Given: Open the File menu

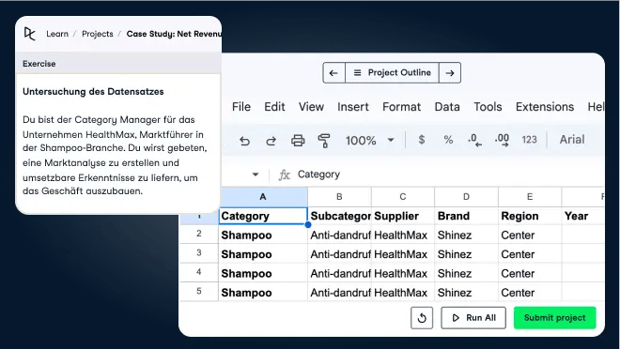Looking at the screenshot, I should point(241,107).
